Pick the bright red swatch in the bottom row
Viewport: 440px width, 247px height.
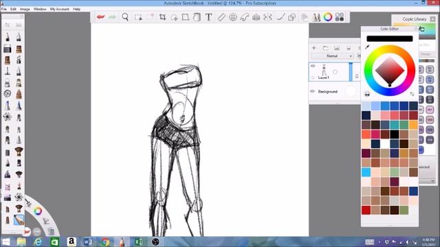(x=366, y=210)
